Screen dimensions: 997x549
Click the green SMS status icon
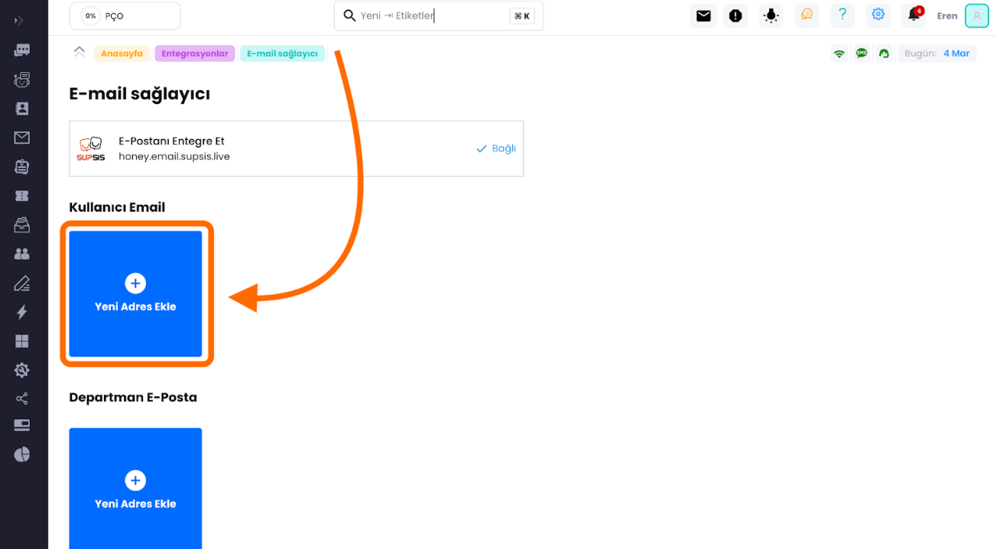click(862, 54)
